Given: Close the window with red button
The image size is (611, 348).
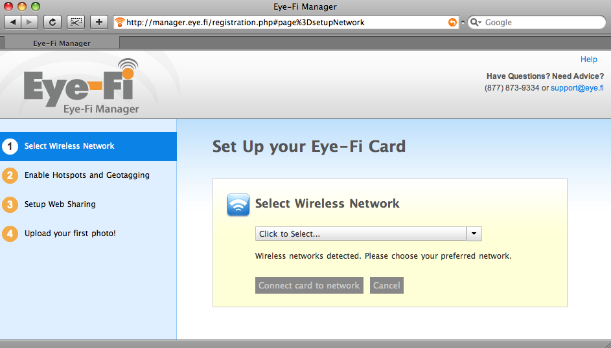Looking at the screenshot, I should coord(8,6).
